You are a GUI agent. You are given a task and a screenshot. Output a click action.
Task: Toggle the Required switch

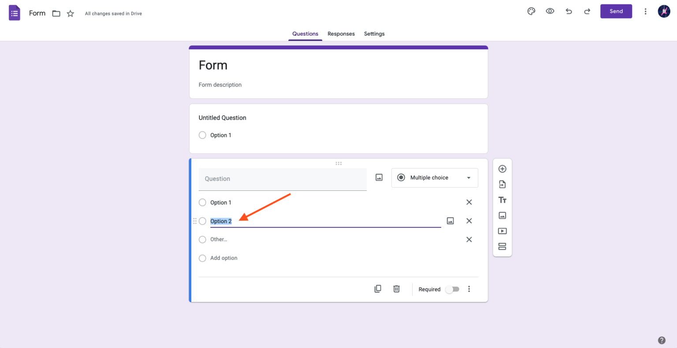click(452, 289)
